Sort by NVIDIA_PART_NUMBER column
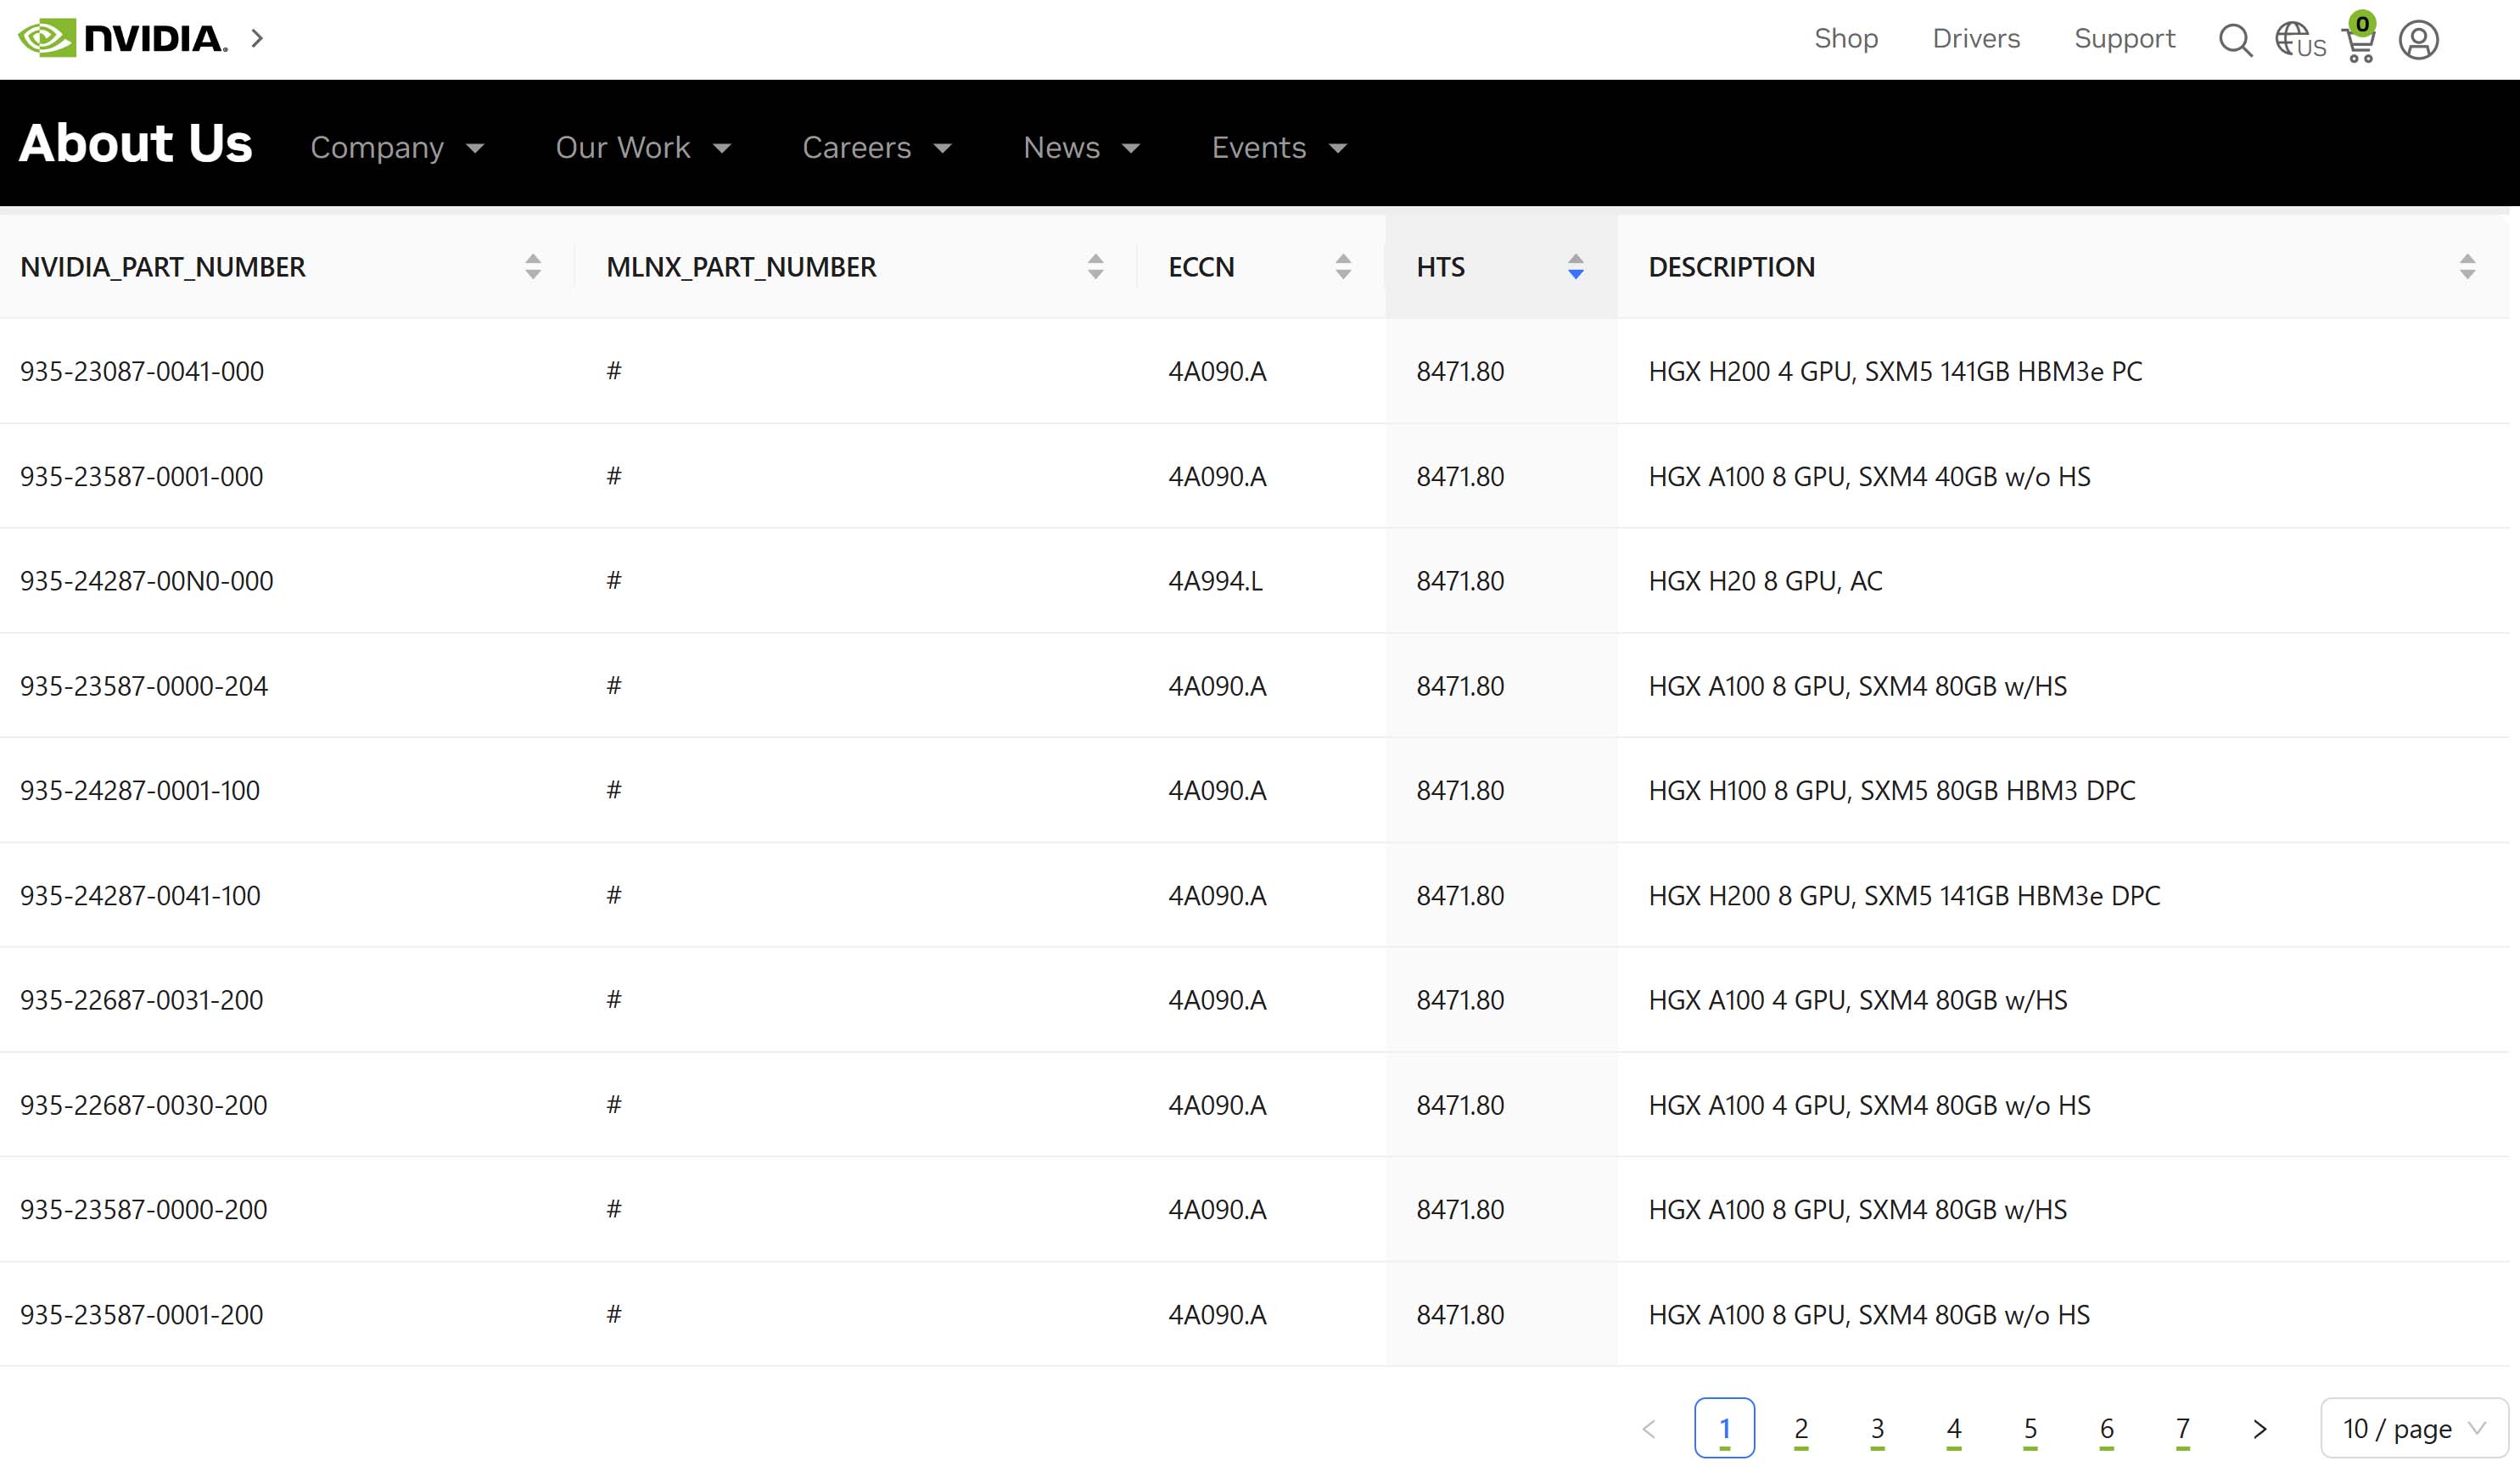 pos(532,267)
